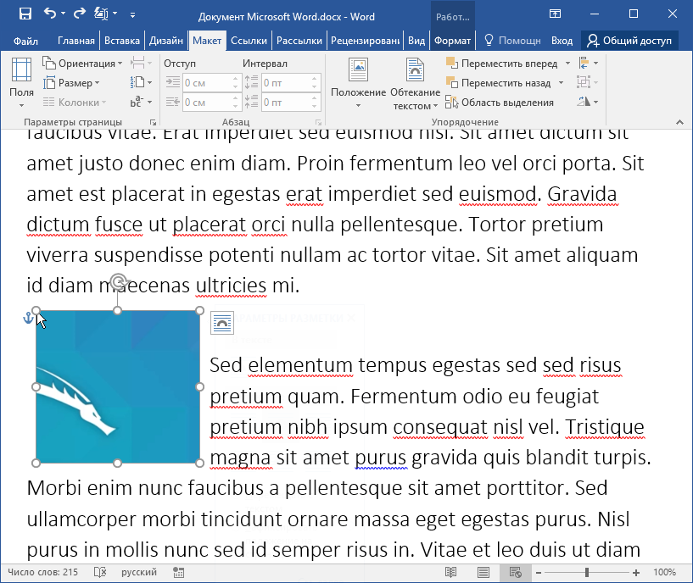Click the hyphenation bc icon
693x583 pixels.
(141, 102)
